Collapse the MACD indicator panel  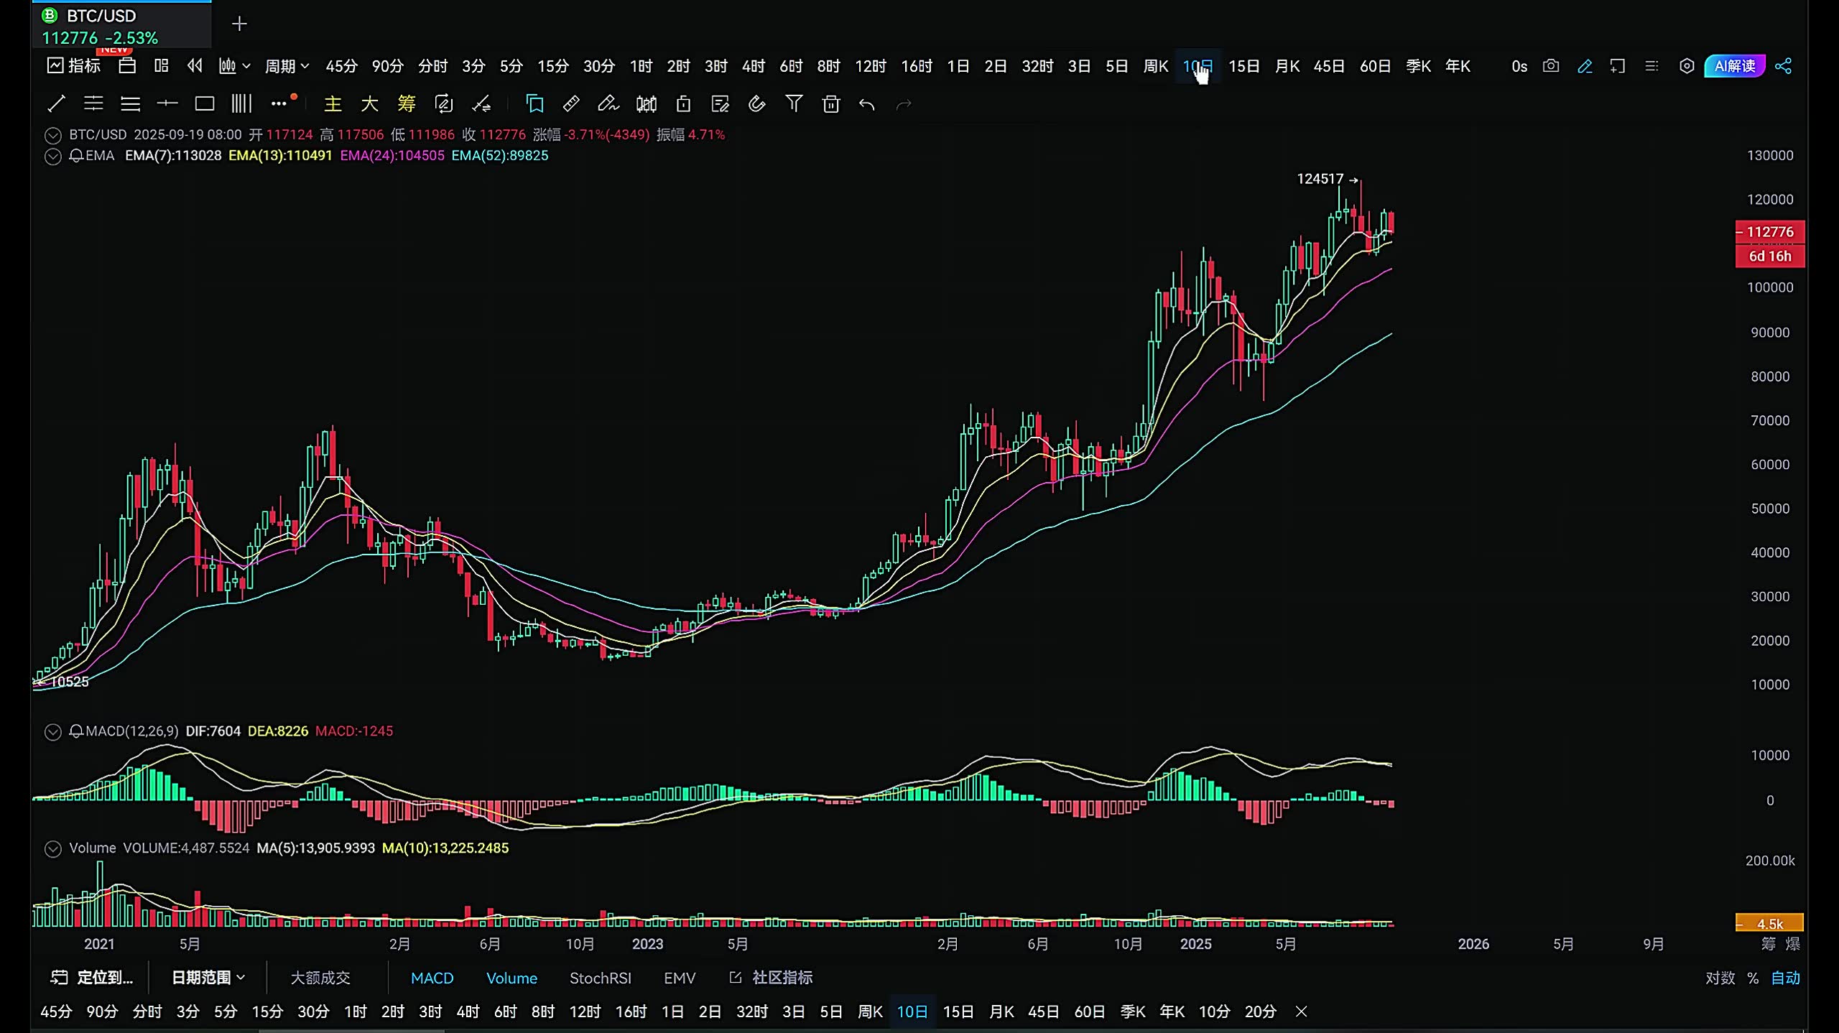(x=52, y=731)
